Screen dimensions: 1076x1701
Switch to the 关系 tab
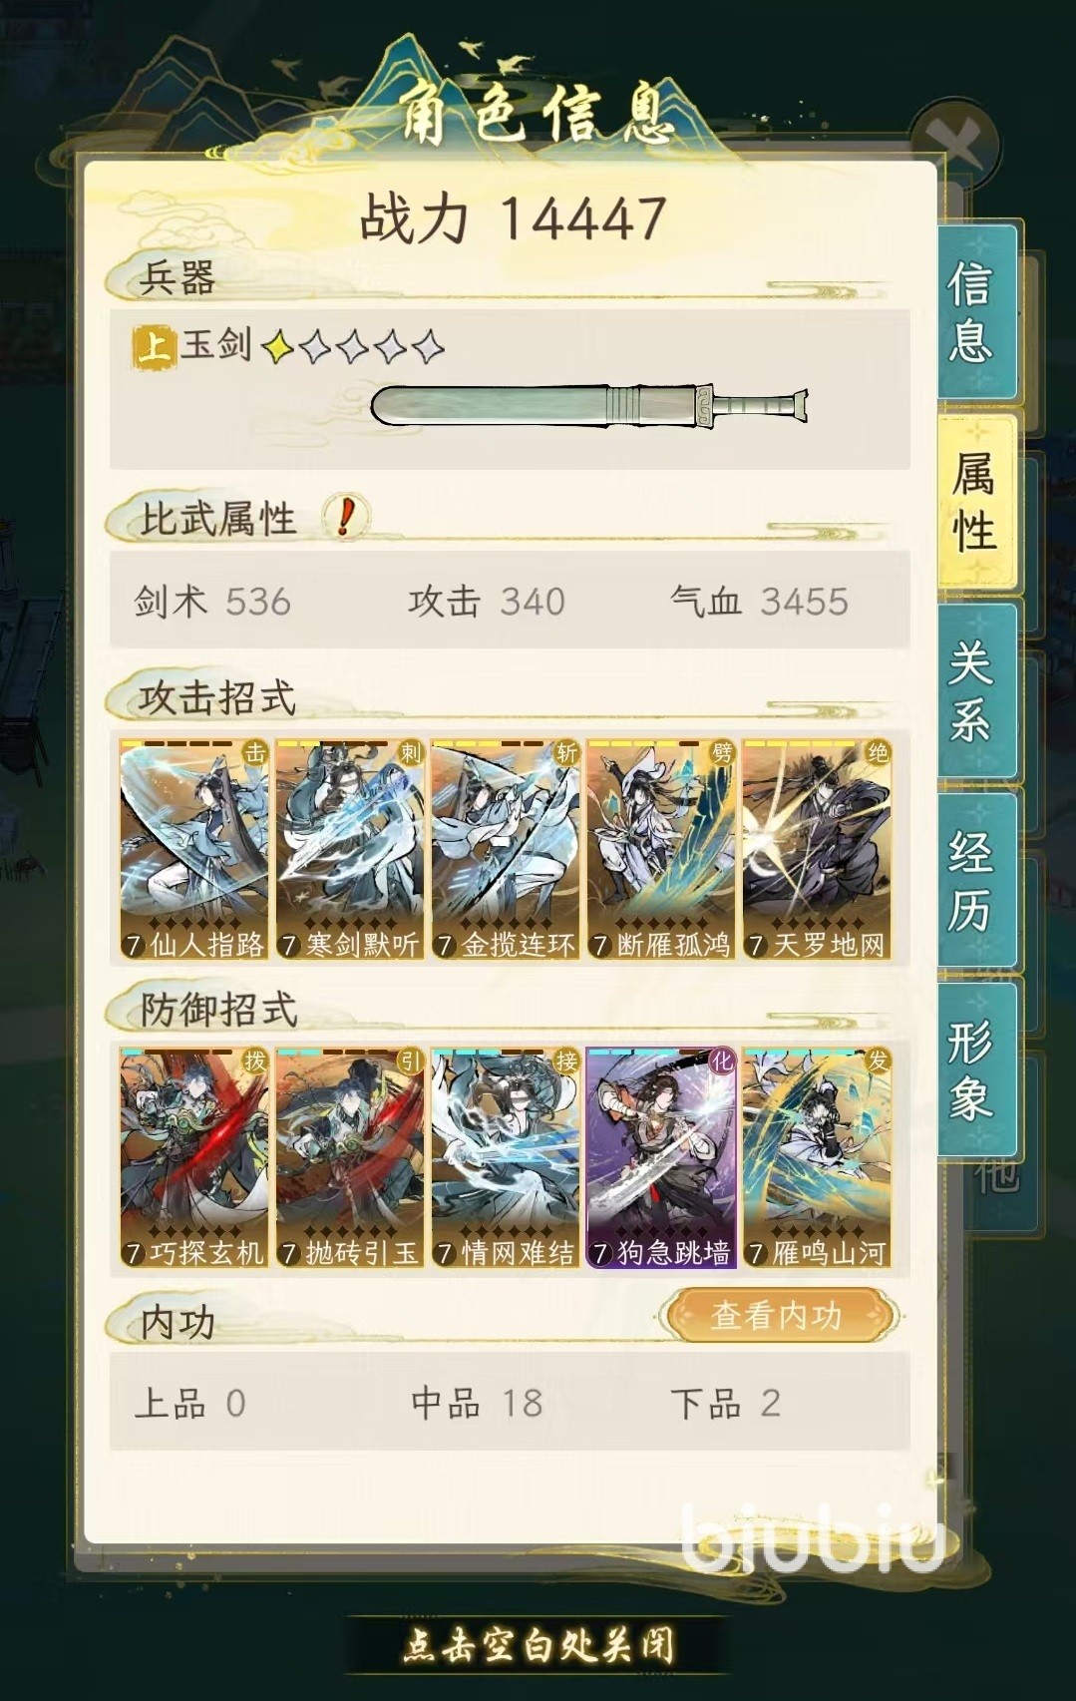tap(977, 690)
